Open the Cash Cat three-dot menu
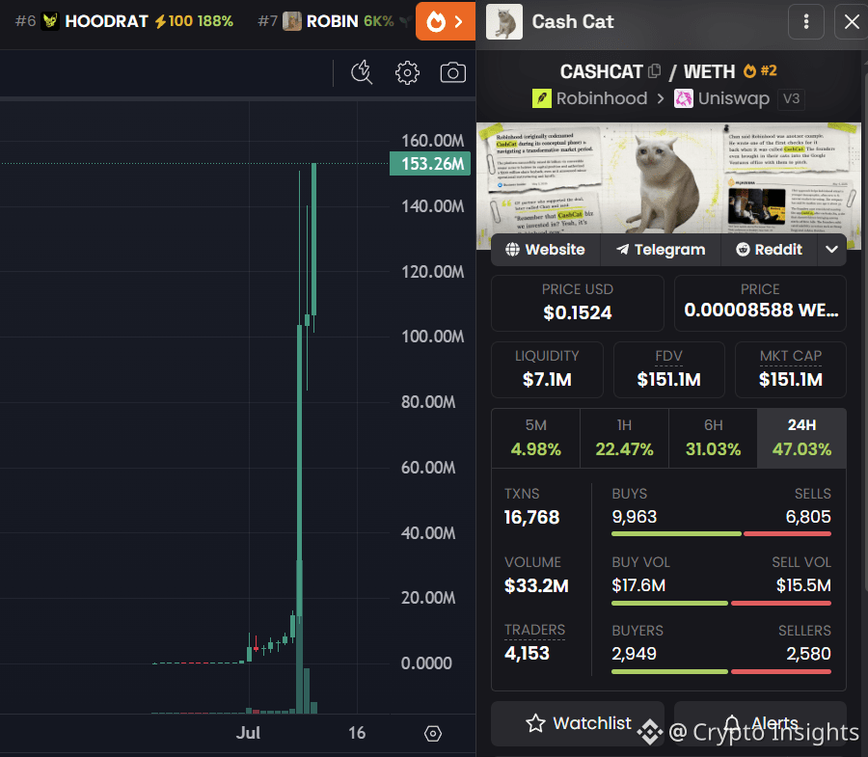Viewport: 868px width, 757px height. [x=806, y=21]
